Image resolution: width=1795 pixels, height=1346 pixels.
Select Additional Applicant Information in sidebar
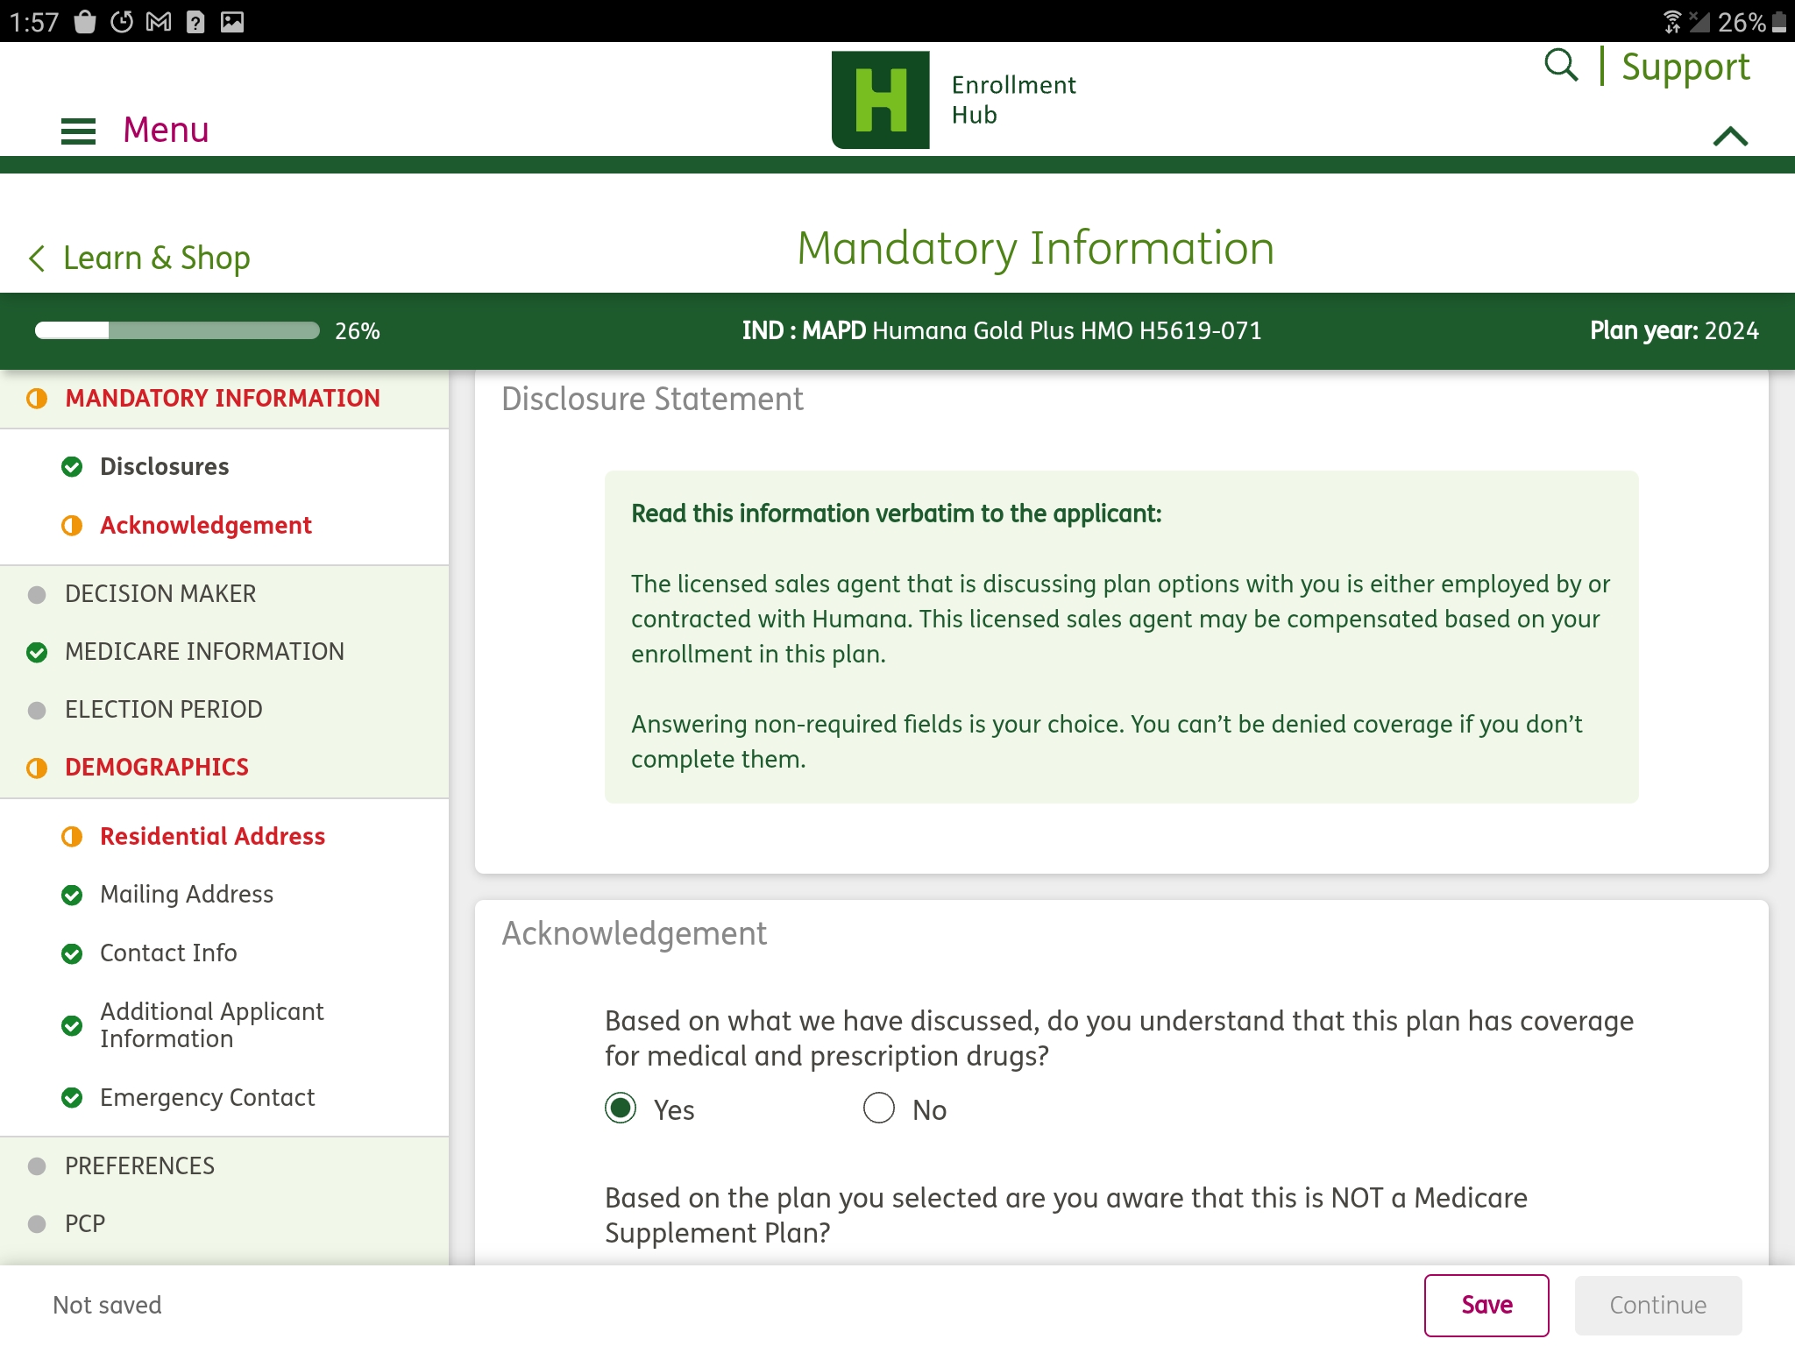click(211, 1024)
